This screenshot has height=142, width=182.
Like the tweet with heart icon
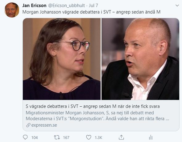89,137
